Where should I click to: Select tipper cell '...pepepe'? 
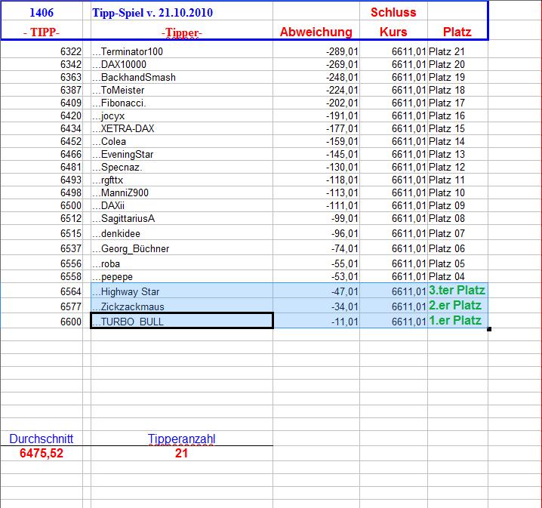point(182,276)
